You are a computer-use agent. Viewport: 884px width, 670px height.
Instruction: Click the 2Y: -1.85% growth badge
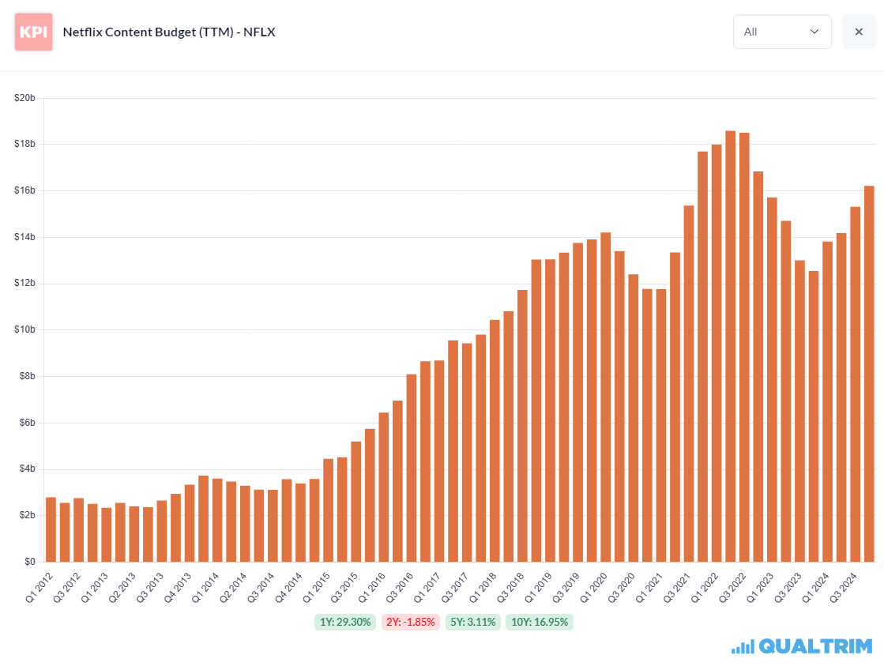pyautogui.click(x=411, y=622)
